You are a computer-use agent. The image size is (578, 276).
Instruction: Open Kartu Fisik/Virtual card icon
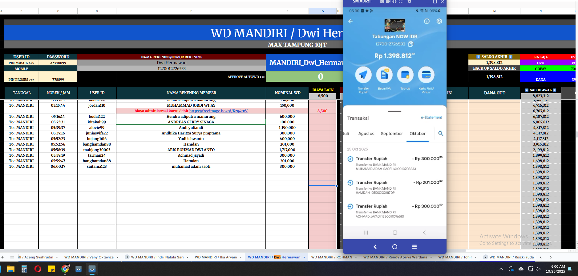point(426,75)
